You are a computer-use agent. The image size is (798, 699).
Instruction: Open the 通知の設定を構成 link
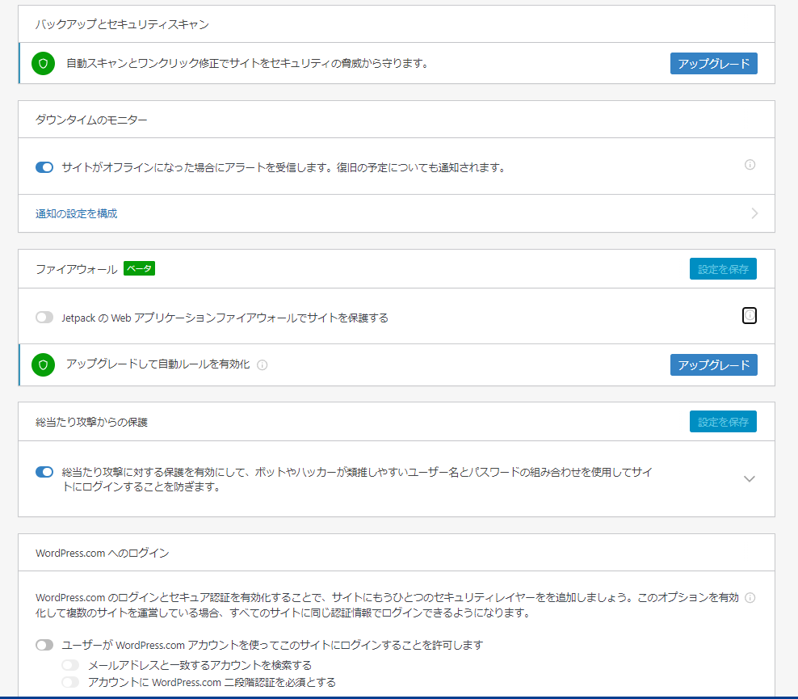[77, 213]
